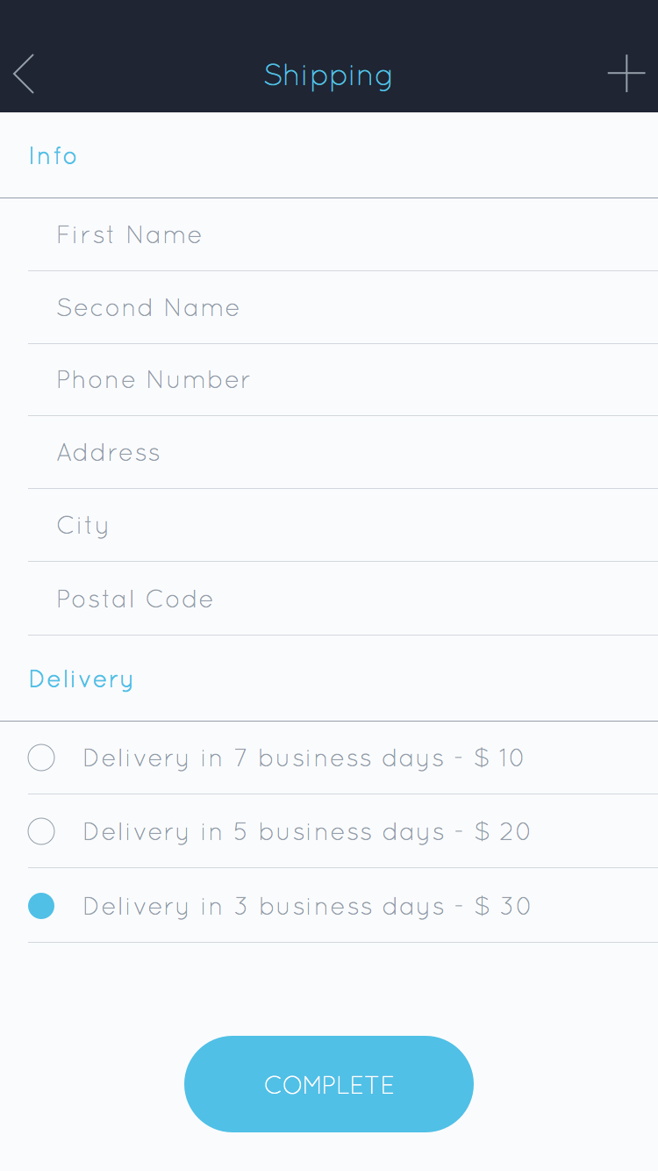
Task: Tap empty space above COMPLETE button
Action: (329, 988)
